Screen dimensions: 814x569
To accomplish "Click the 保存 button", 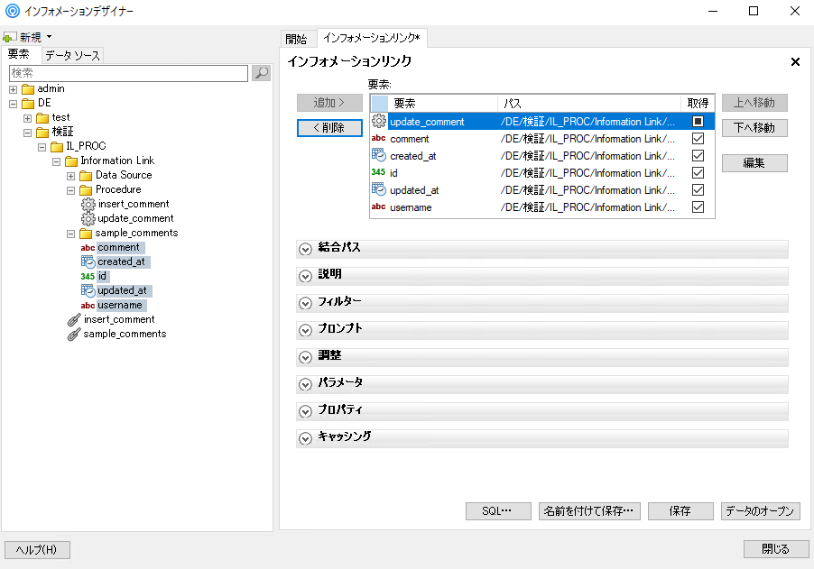I will (x=680, y=511).
